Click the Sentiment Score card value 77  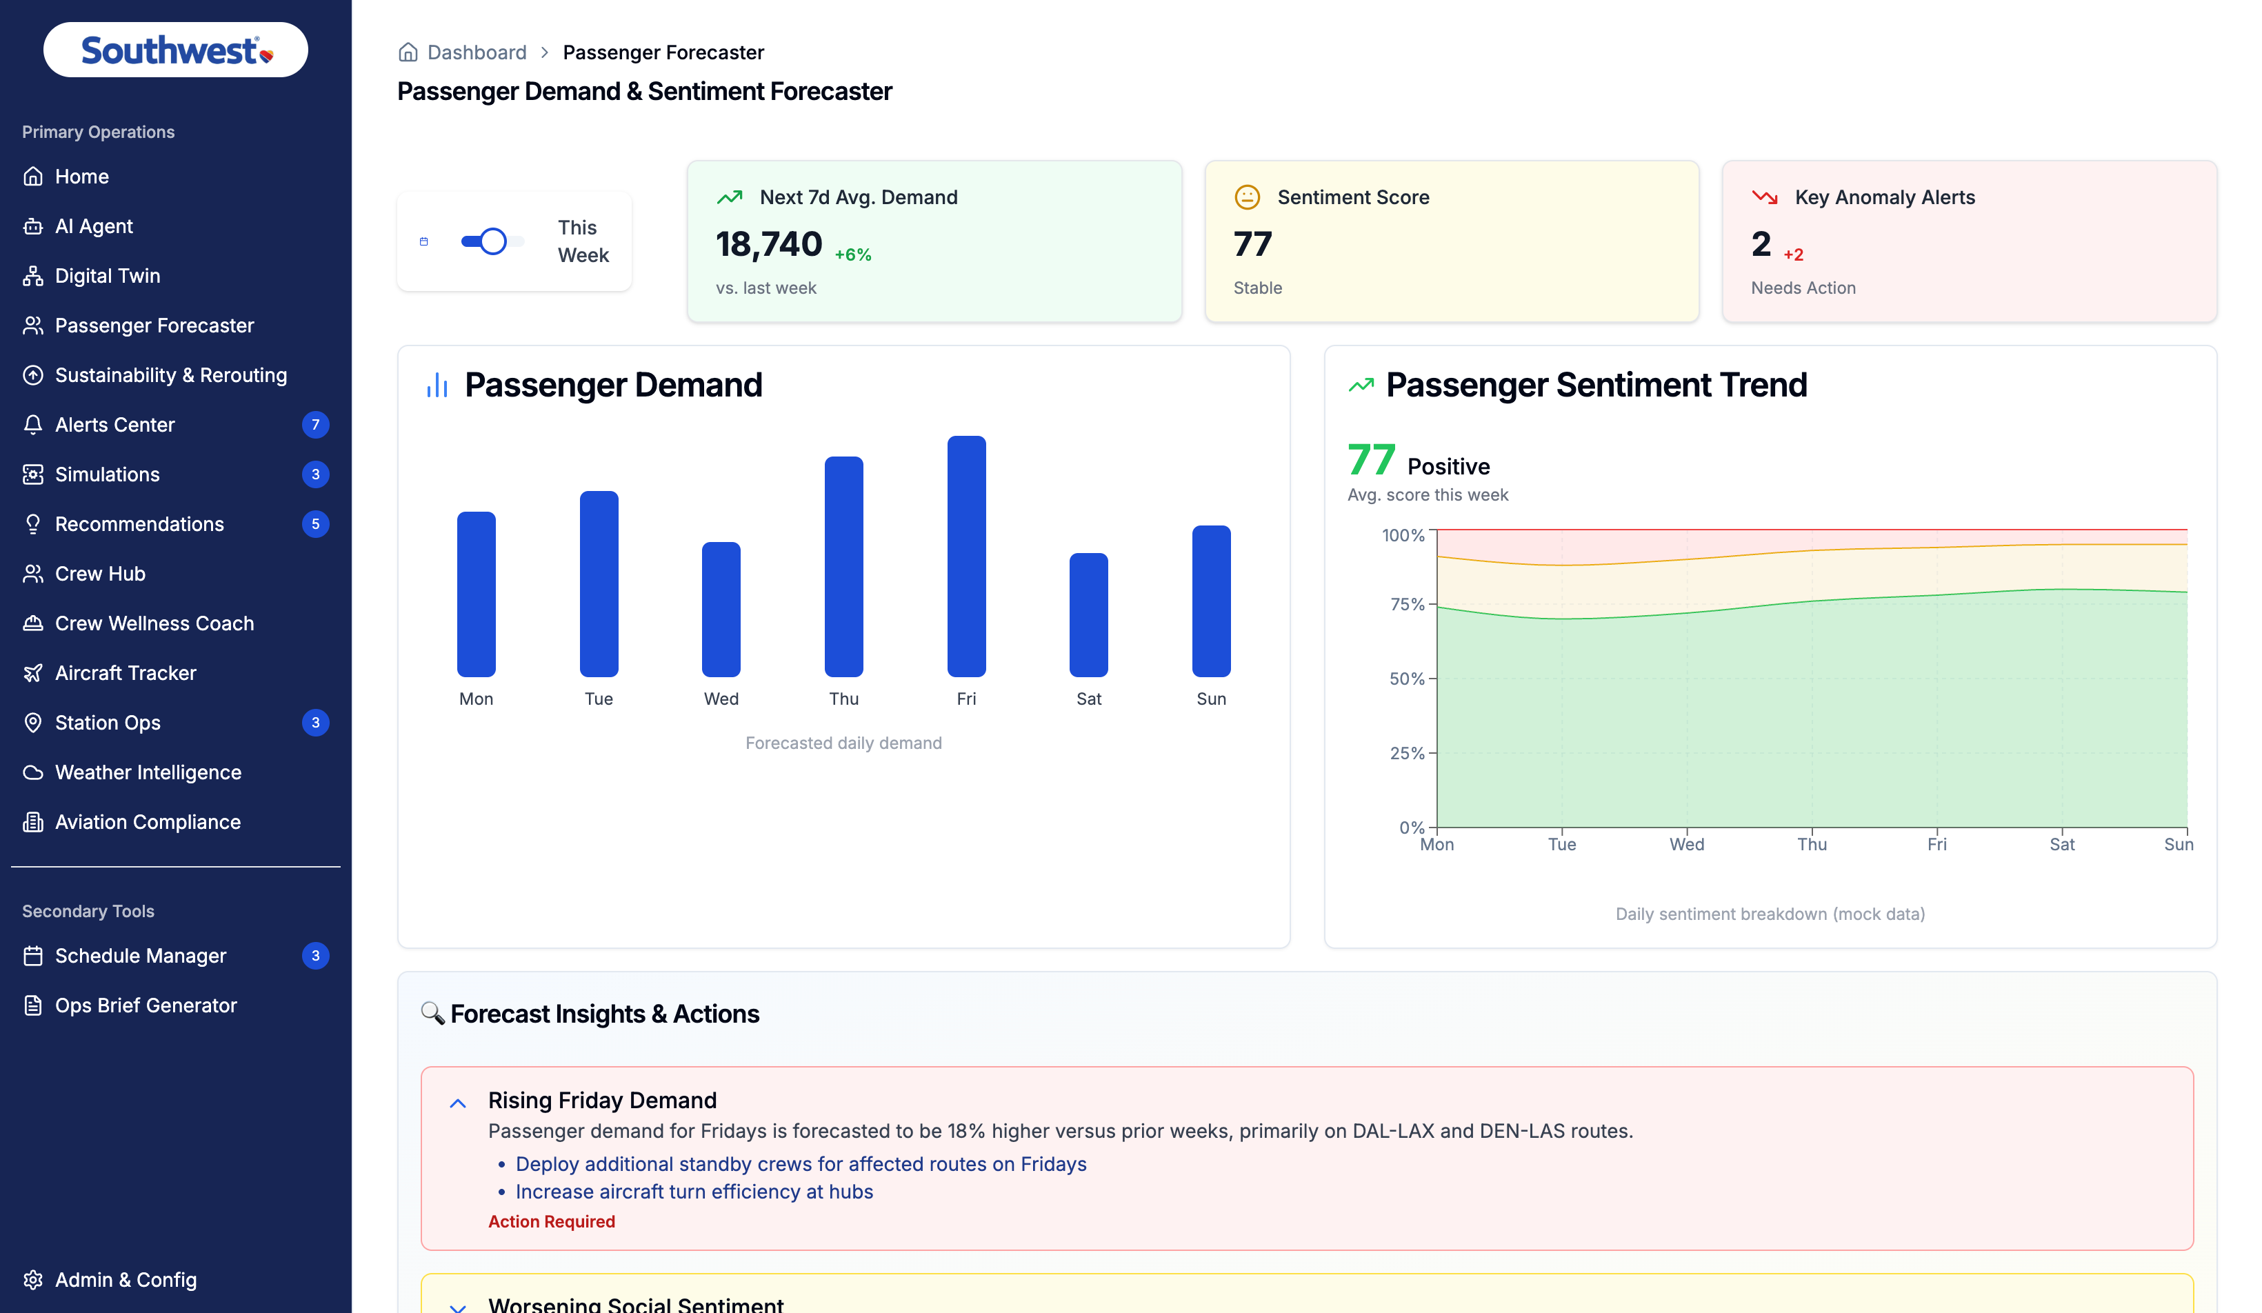[1253, 244]
